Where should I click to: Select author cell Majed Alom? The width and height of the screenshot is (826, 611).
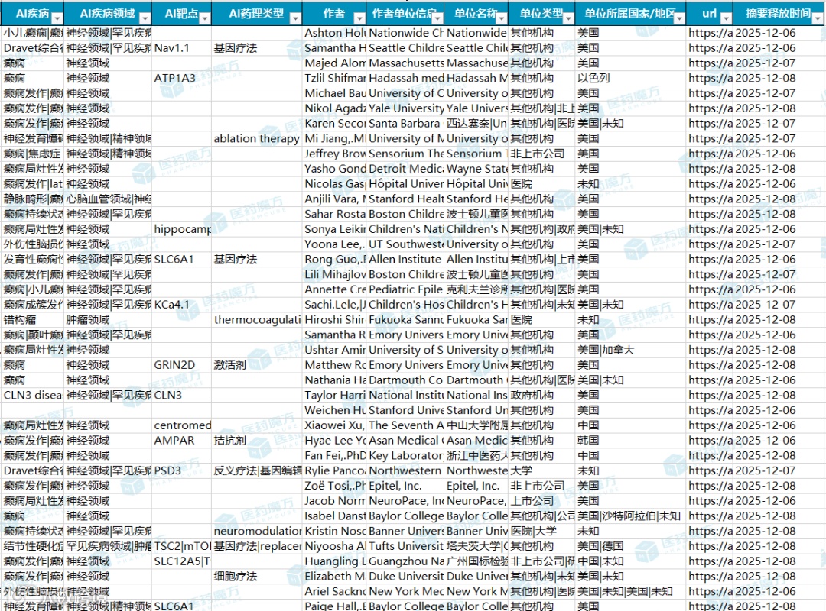[334, 63]
